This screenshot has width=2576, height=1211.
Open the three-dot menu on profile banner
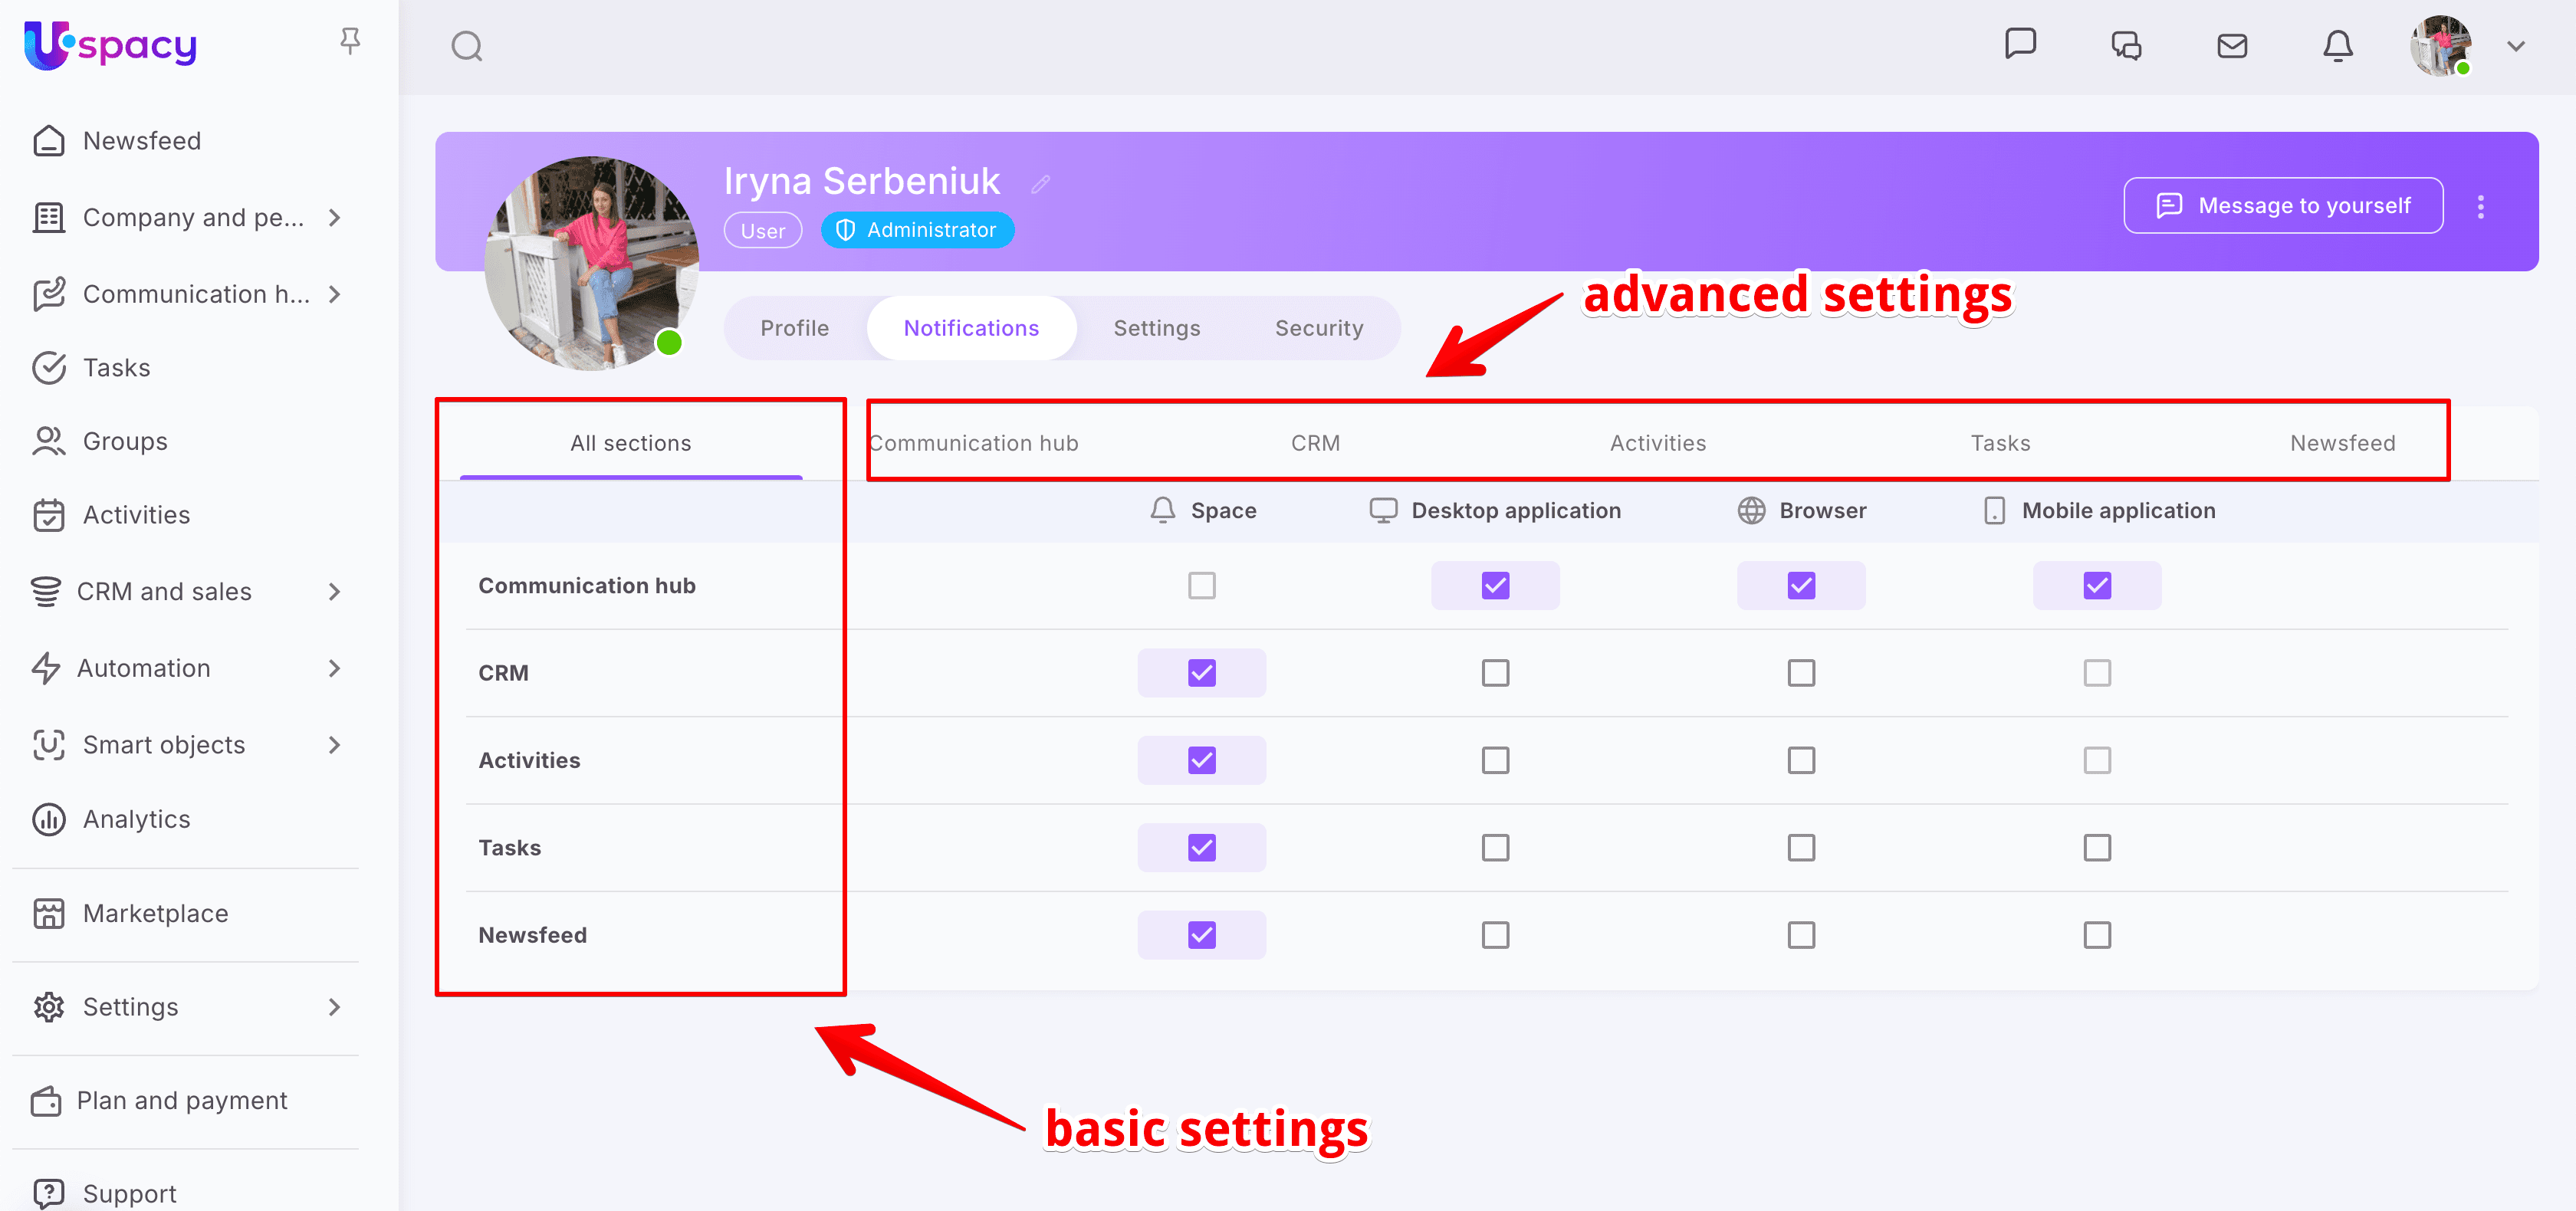pos(2480,207)
